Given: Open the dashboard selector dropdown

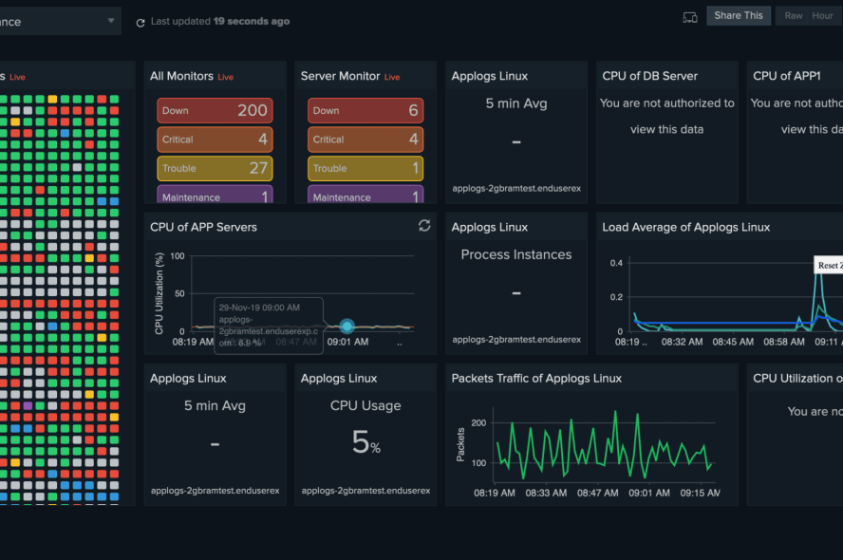Looking at the screenshot, I should coord(111,19).
